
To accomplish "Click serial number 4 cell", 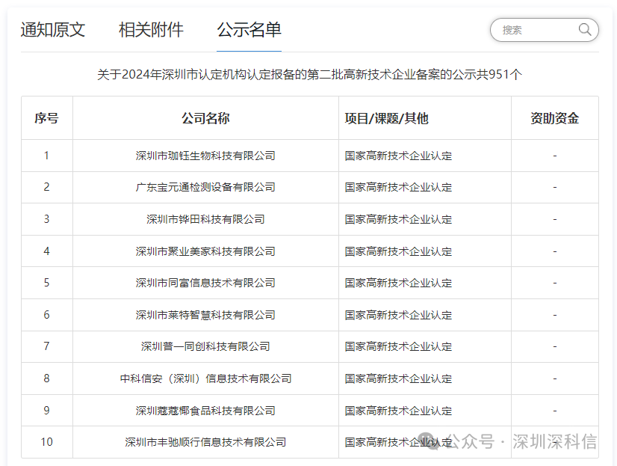I will coord(47,251).
